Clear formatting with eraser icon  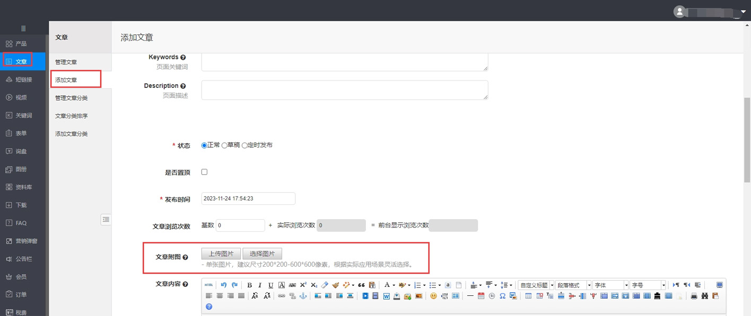point(325,285)
